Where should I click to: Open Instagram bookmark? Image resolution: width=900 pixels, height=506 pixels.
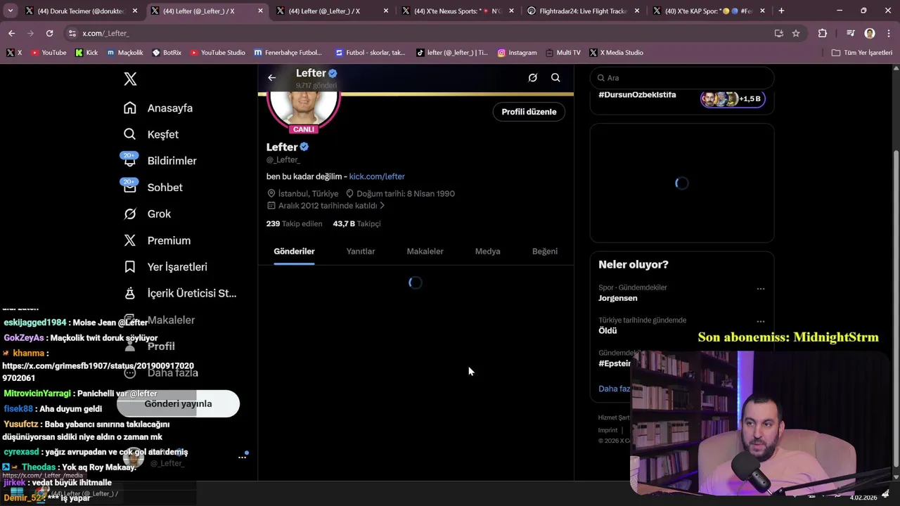point(517,53)
